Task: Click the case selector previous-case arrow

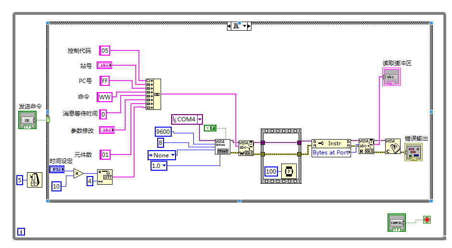Action: coord(229,26)
